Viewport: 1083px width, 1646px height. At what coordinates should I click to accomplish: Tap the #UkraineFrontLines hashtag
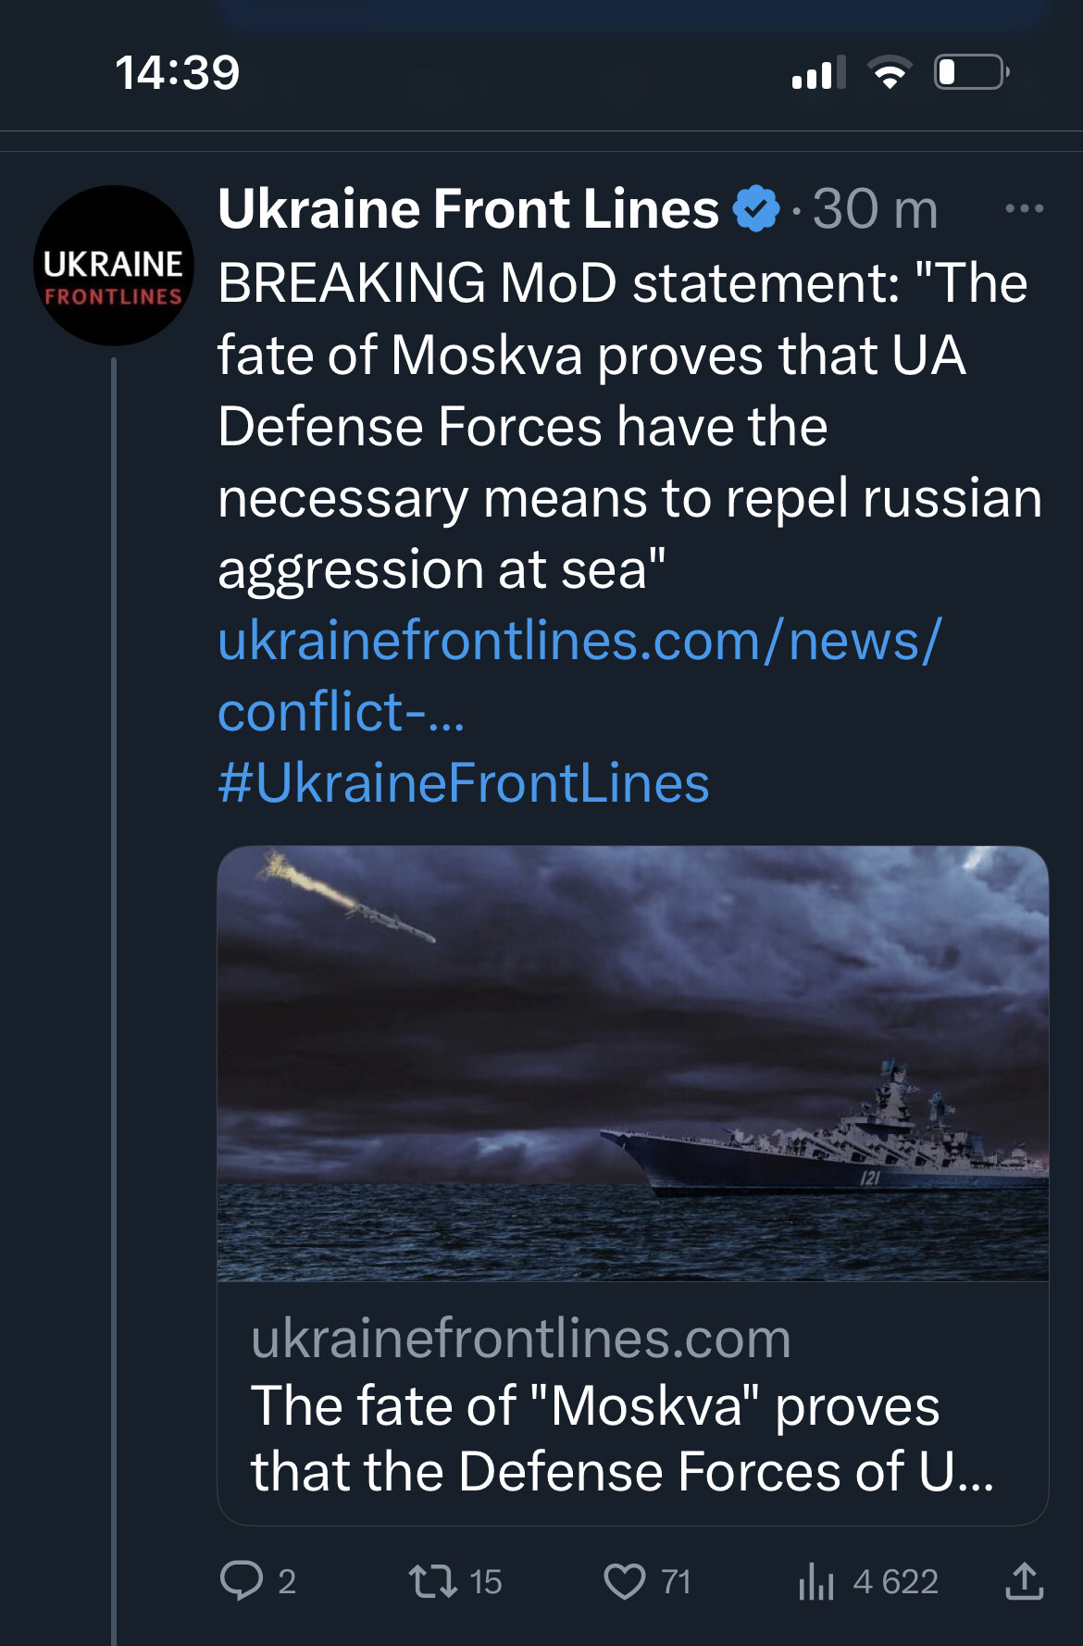[x=464, y=783]
